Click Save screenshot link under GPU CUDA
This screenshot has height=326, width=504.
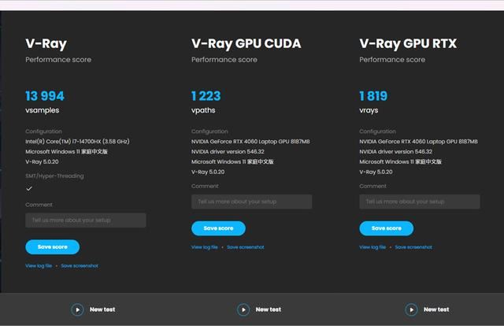pos(246,247)
